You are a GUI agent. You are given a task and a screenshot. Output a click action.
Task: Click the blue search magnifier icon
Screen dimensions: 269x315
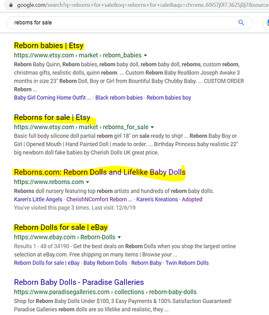(x=241, y=23)
